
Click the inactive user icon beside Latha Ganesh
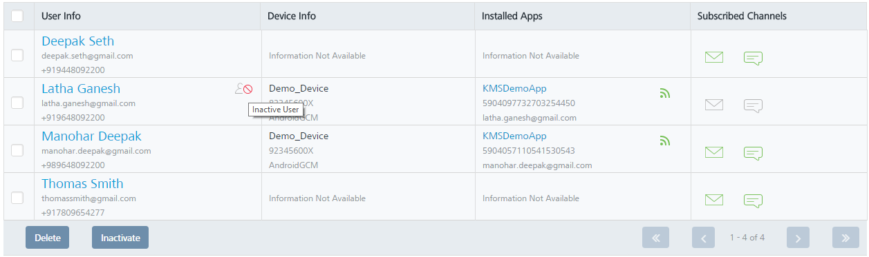tap(243, 89)
